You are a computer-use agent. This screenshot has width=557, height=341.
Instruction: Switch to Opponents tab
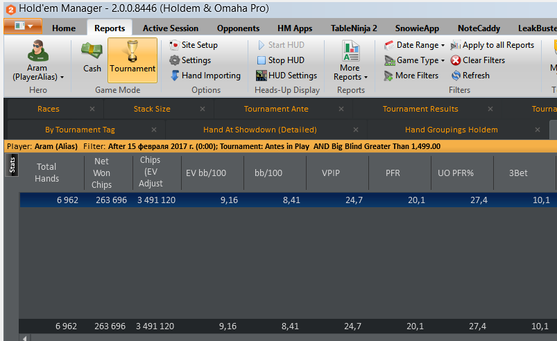click(x=238, y=28)
